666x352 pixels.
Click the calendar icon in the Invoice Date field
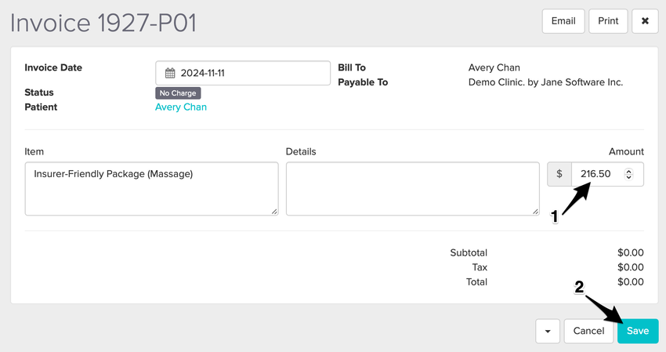tap(170, 73)
